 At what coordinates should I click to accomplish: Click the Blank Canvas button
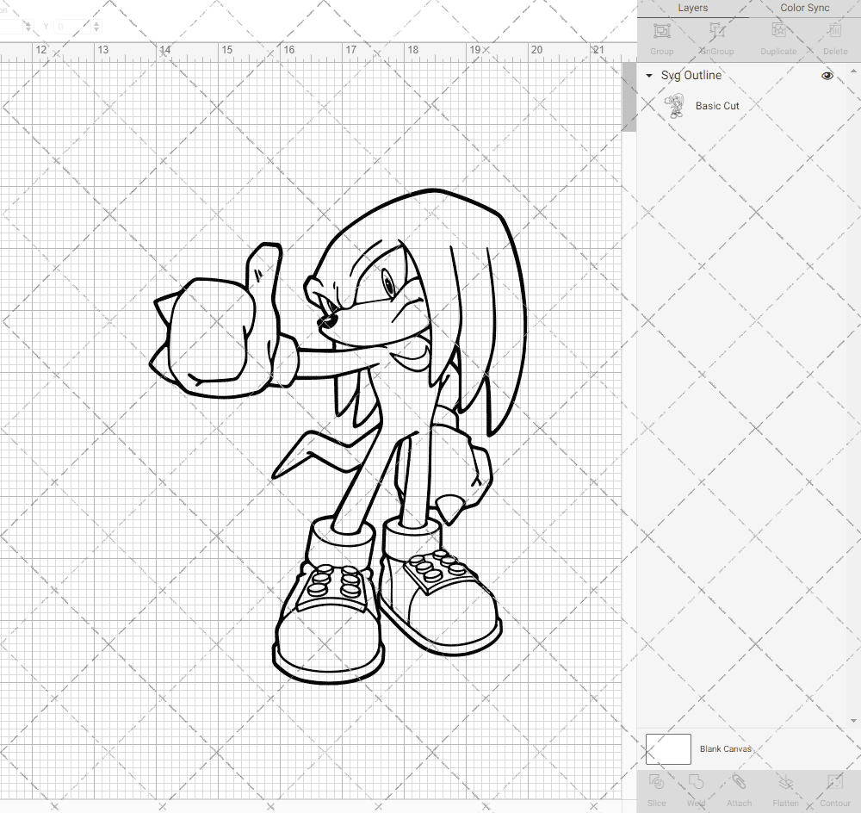pyautogui.click(x=726, y=748)
